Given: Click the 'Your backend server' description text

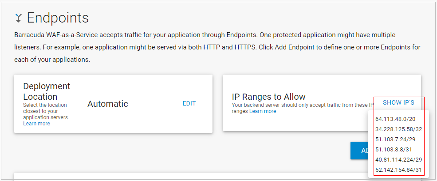Looking at the screenshot, I should pos(297,105).
